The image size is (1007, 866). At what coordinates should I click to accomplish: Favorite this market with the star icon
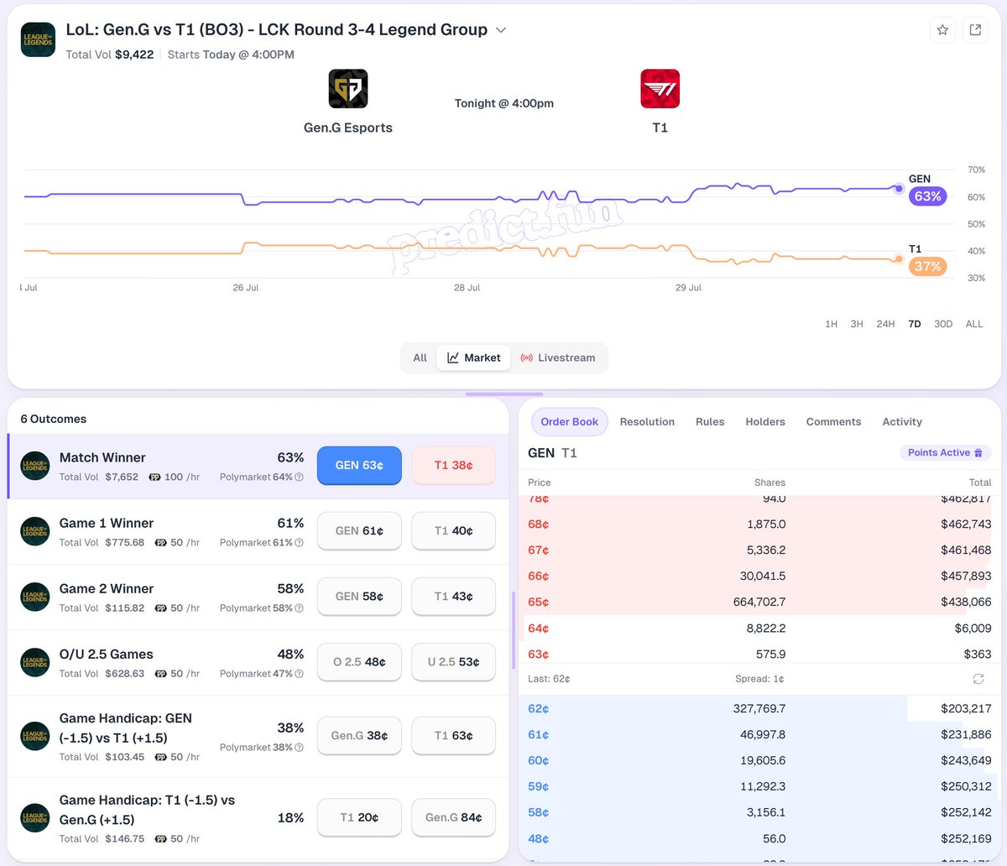(942, 30)
